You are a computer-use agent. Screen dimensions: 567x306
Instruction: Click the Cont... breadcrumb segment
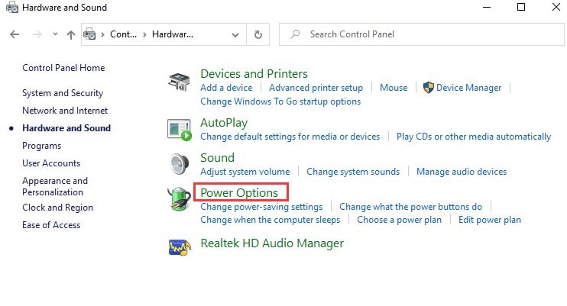click(123, 34)
